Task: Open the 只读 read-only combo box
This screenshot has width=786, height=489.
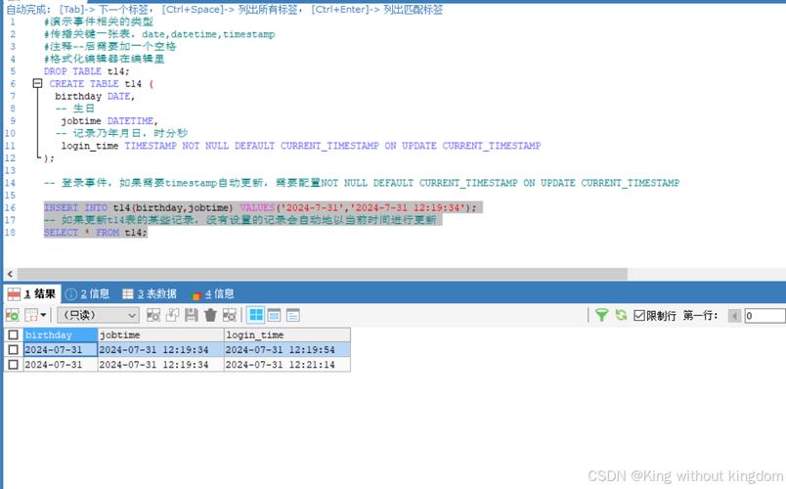Action: coord(98,316)
